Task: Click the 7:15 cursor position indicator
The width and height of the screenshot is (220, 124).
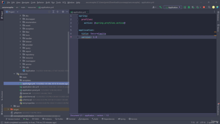Action: pyautogui.click(x=192, y=123)
